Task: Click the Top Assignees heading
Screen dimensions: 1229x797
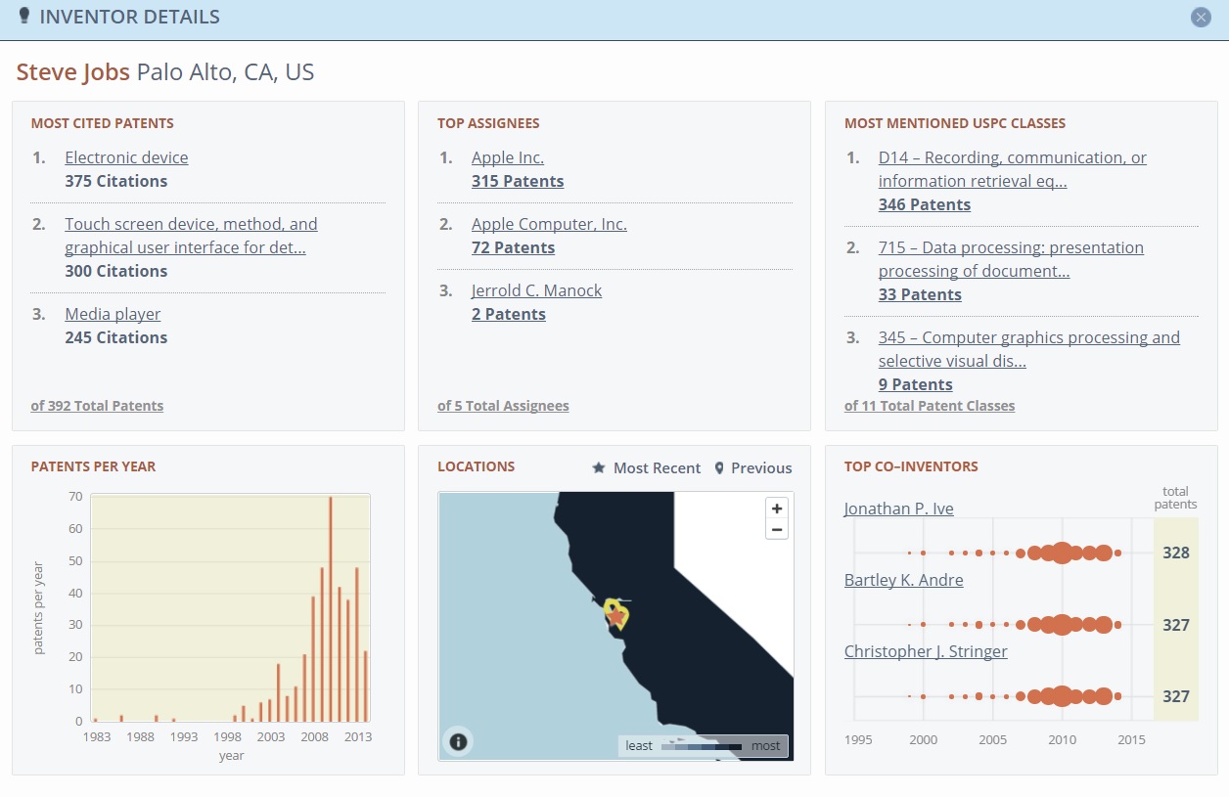Action: pos(488,123)
